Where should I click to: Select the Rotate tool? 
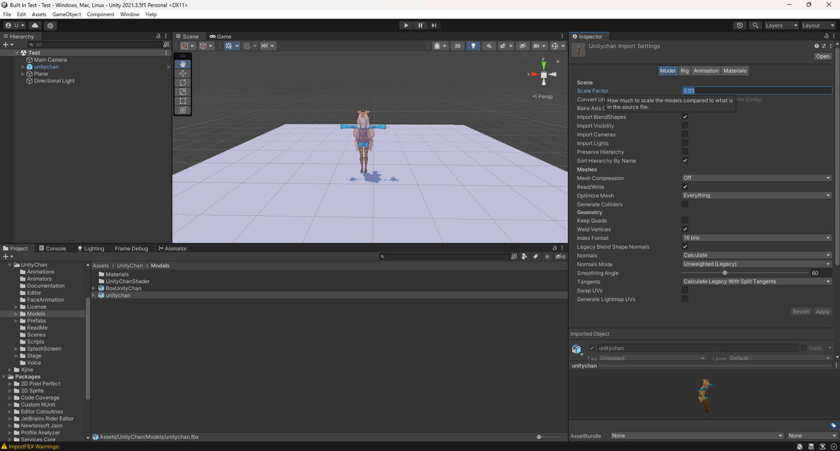[x=183, y=82]
